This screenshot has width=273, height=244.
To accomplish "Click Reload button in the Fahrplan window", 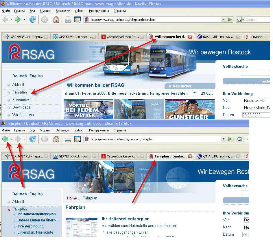I will pos(33,139).
